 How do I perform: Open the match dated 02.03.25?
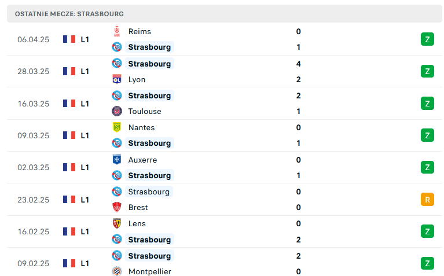[224, 167]
